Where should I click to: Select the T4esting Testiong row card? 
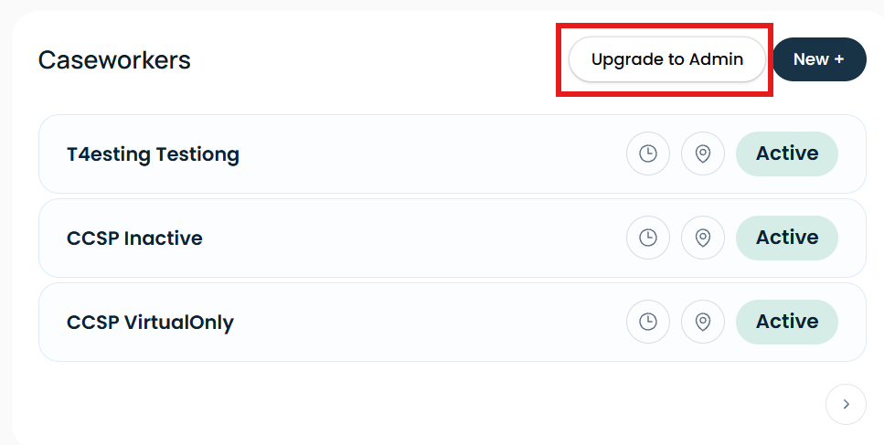point(453,154)
